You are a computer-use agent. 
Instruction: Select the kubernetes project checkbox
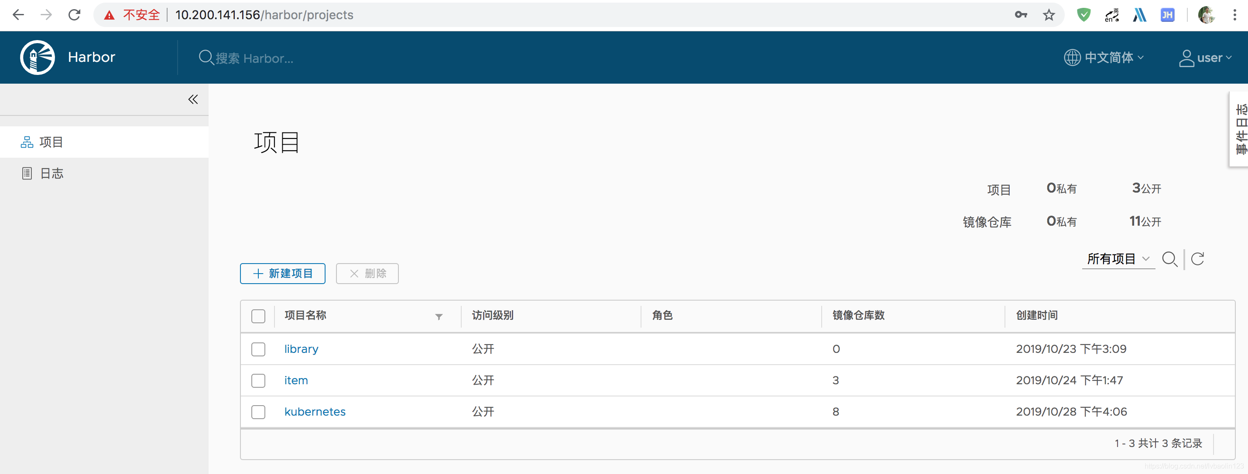[x=258, y=412]
